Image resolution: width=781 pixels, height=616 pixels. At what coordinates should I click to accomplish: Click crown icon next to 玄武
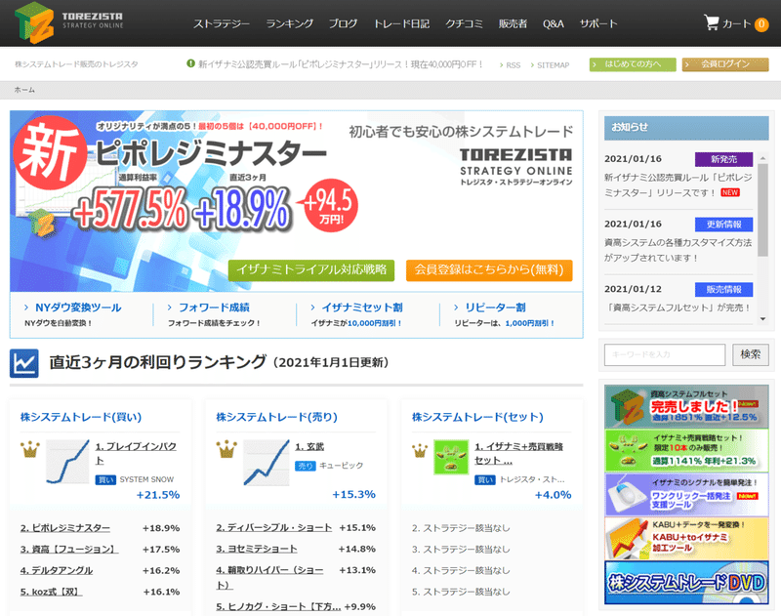tap(226, 449)
